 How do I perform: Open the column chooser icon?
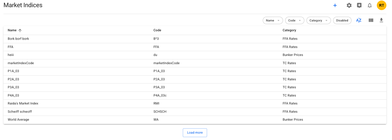point(371,20)
